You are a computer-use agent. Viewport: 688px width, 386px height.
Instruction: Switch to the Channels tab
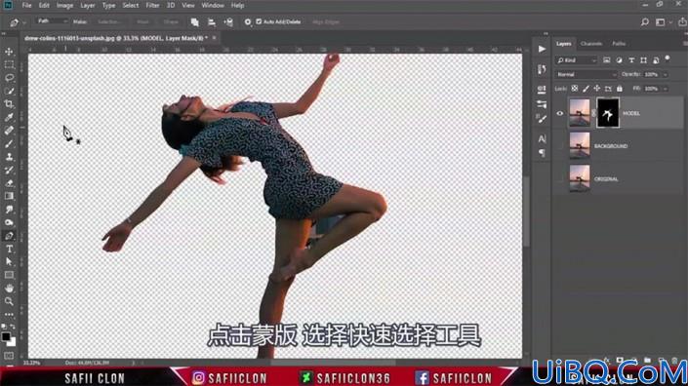pos(591,44)
